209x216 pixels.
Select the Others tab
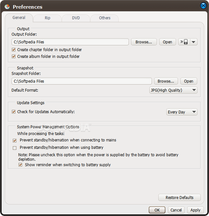(x=104, y=18)
